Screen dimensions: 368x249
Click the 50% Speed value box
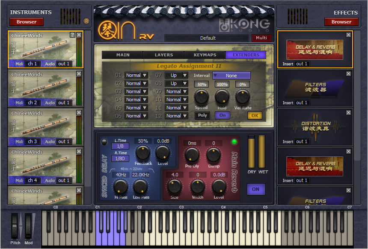202,84
